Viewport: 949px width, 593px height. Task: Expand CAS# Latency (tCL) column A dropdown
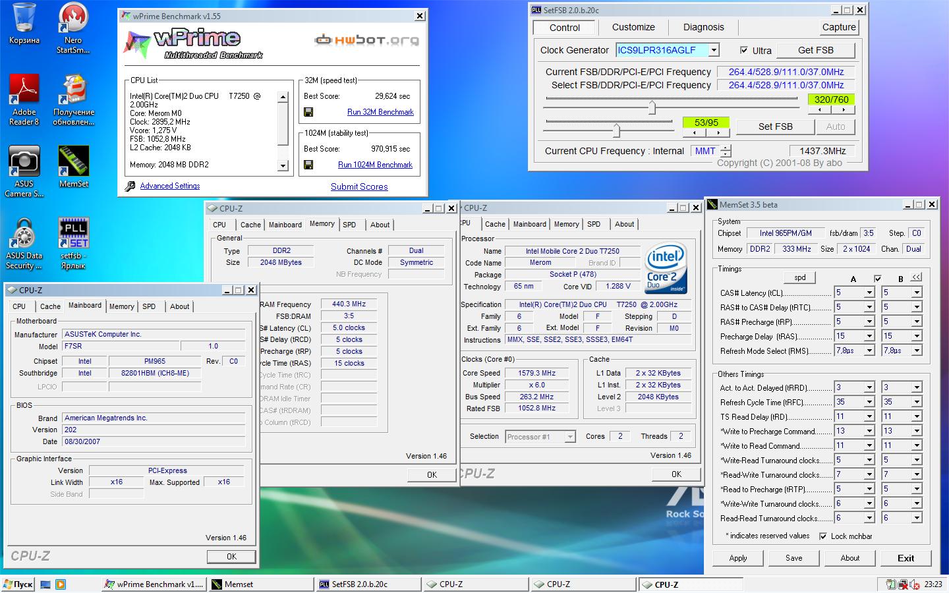coord(869,293)
